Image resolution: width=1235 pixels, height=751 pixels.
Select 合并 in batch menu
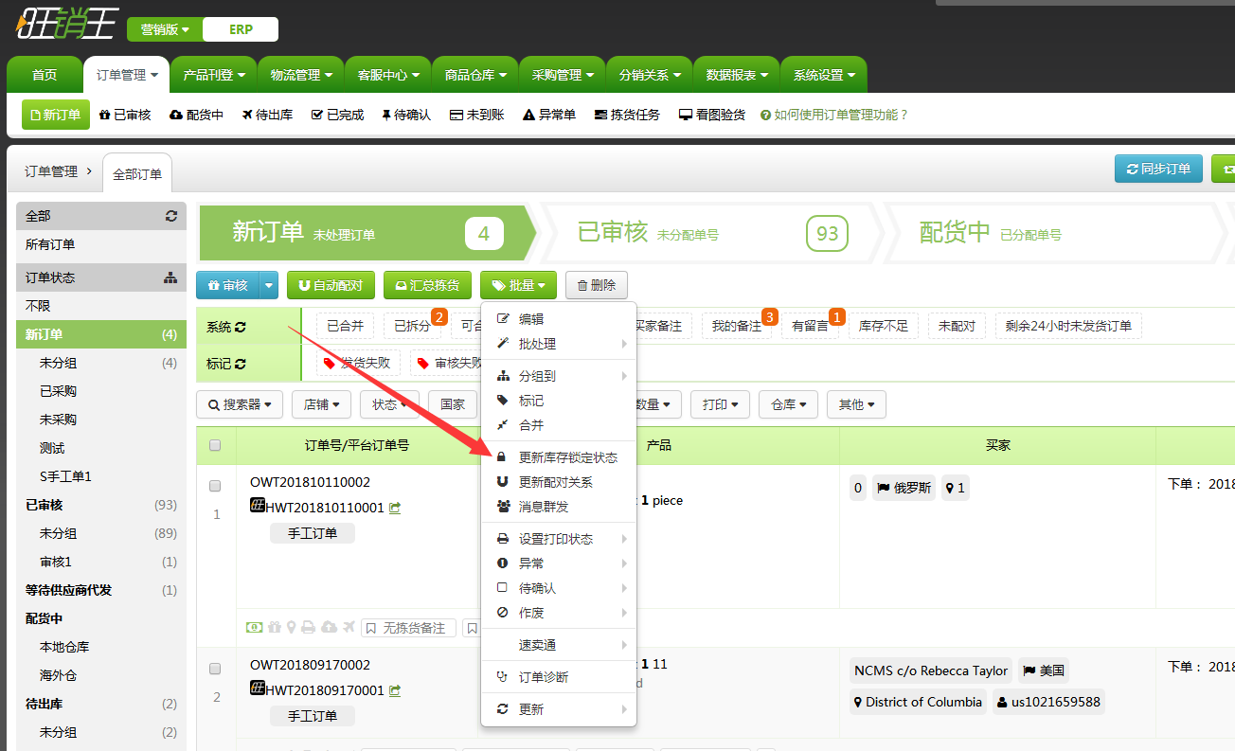[559, 425]
